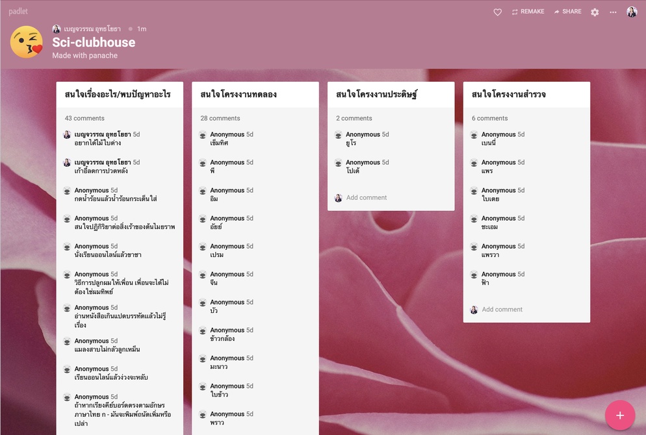This screenshot has width=646, height=435.
Task: Open the post titled สนใจเรื่องอะไร/พบปัญหาอะไร
Action: tap(118, 94)
